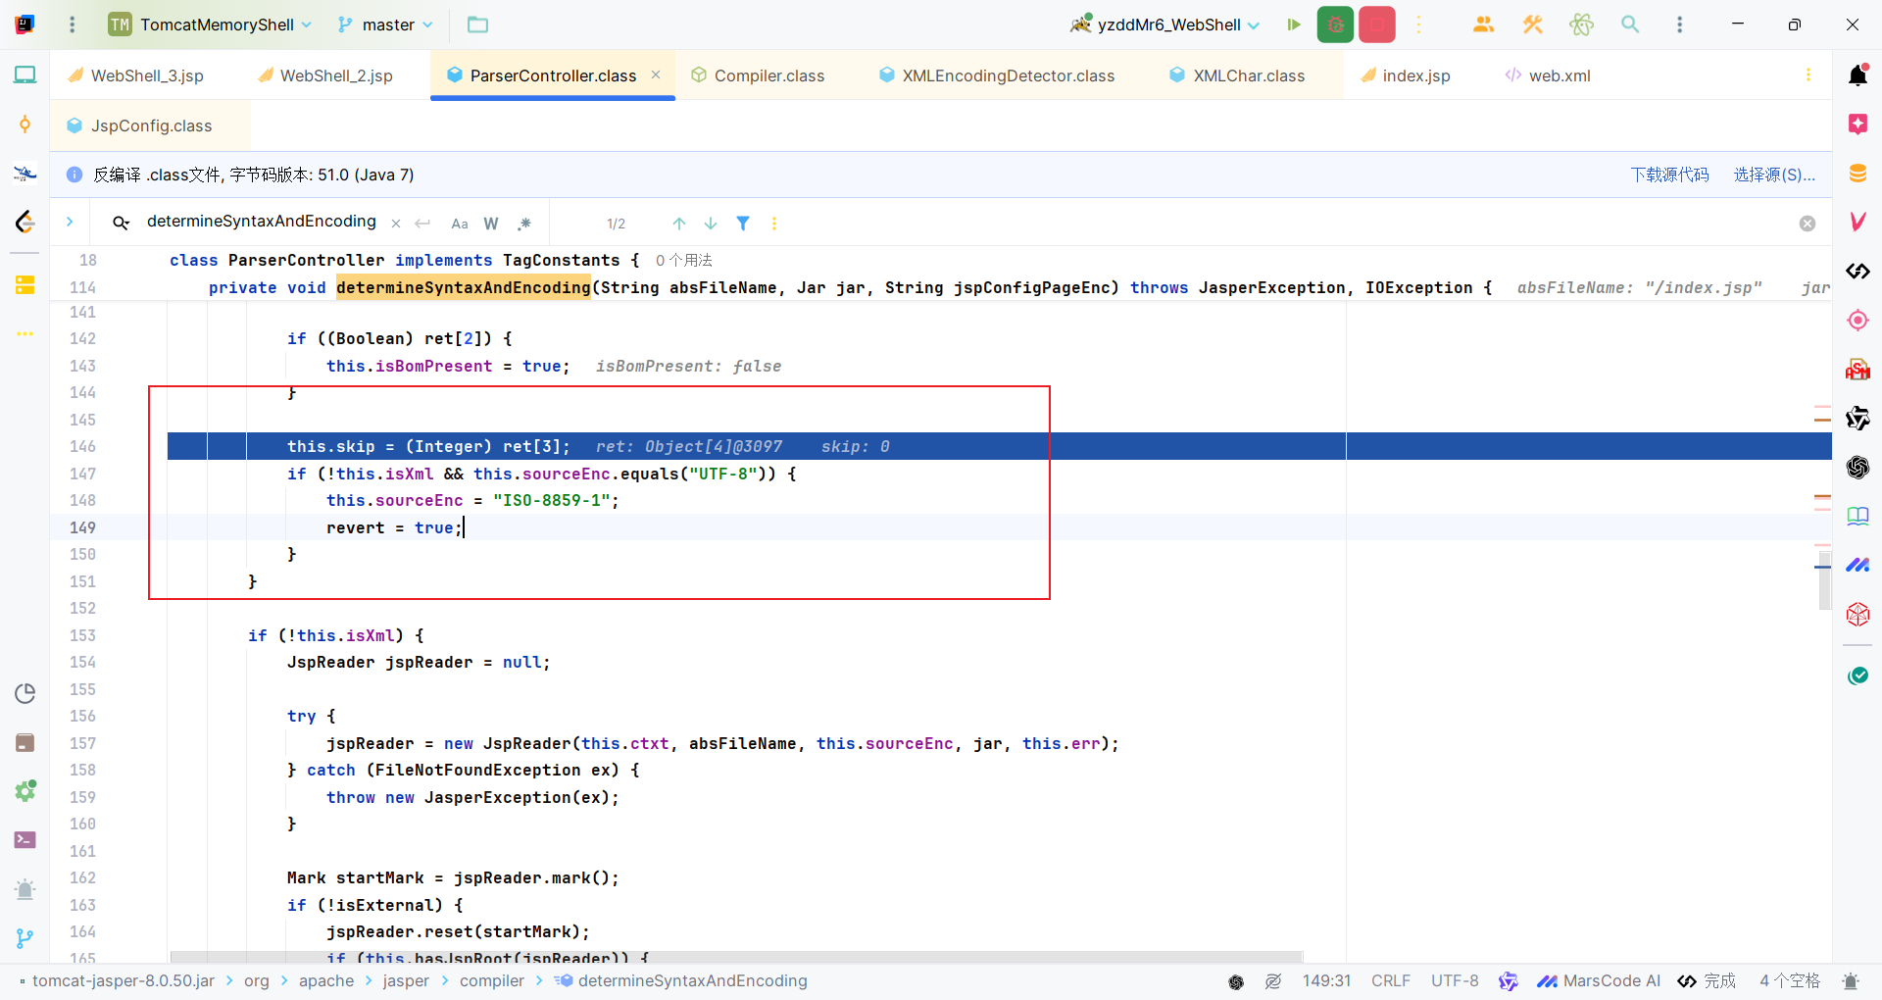Open Code With Me people icon

(1483, 25)
